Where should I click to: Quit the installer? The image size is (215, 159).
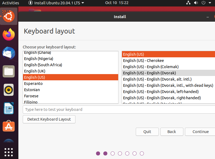147,132
